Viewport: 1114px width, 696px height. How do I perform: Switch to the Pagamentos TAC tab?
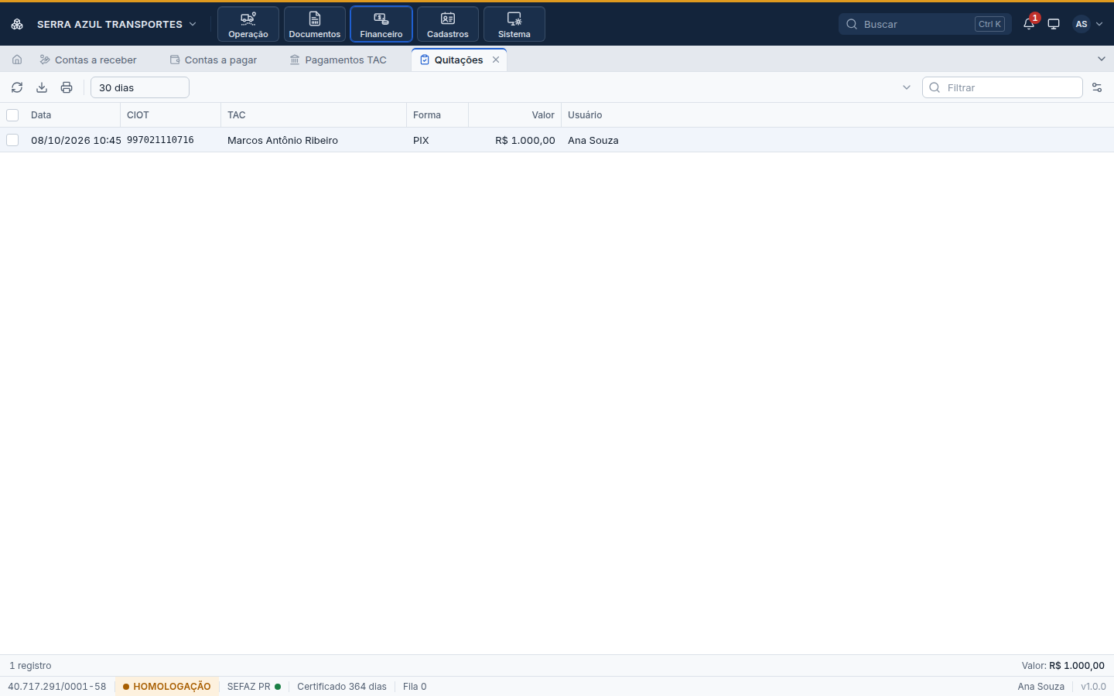click(x=338, y=60)
